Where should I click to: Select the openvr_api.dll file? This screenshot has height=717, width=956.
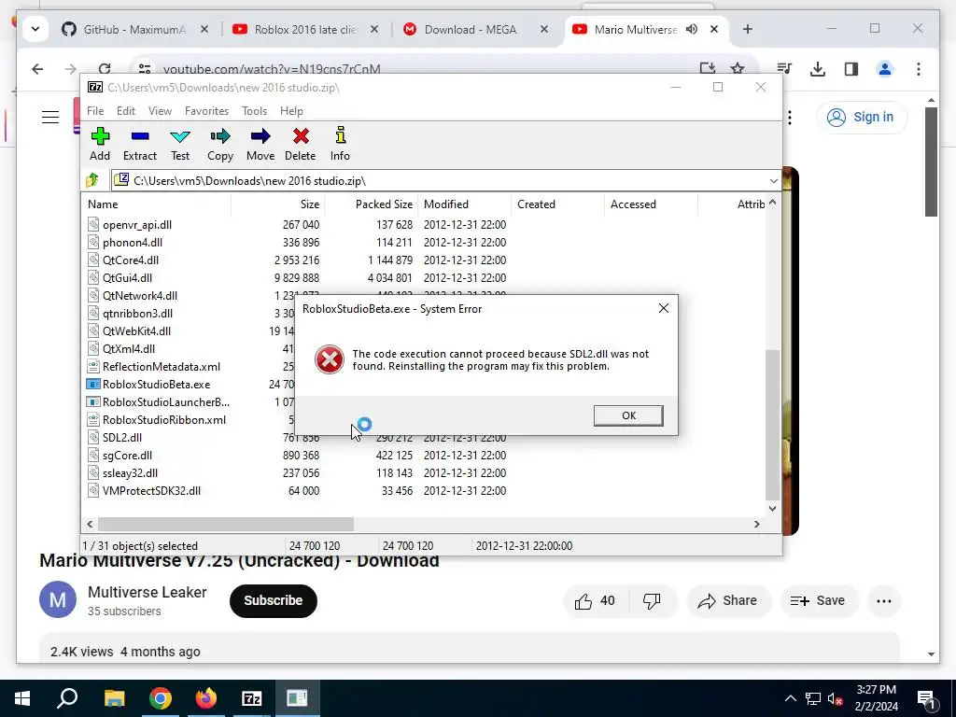click(x=137, y=225)
